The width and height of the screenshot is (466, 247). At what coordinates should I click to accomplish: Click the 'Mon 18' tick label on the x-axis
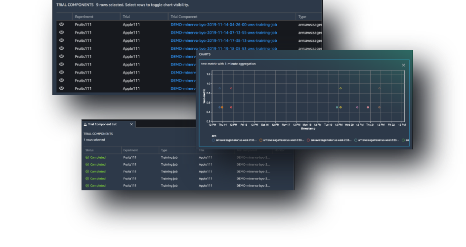tap(307, 125)
